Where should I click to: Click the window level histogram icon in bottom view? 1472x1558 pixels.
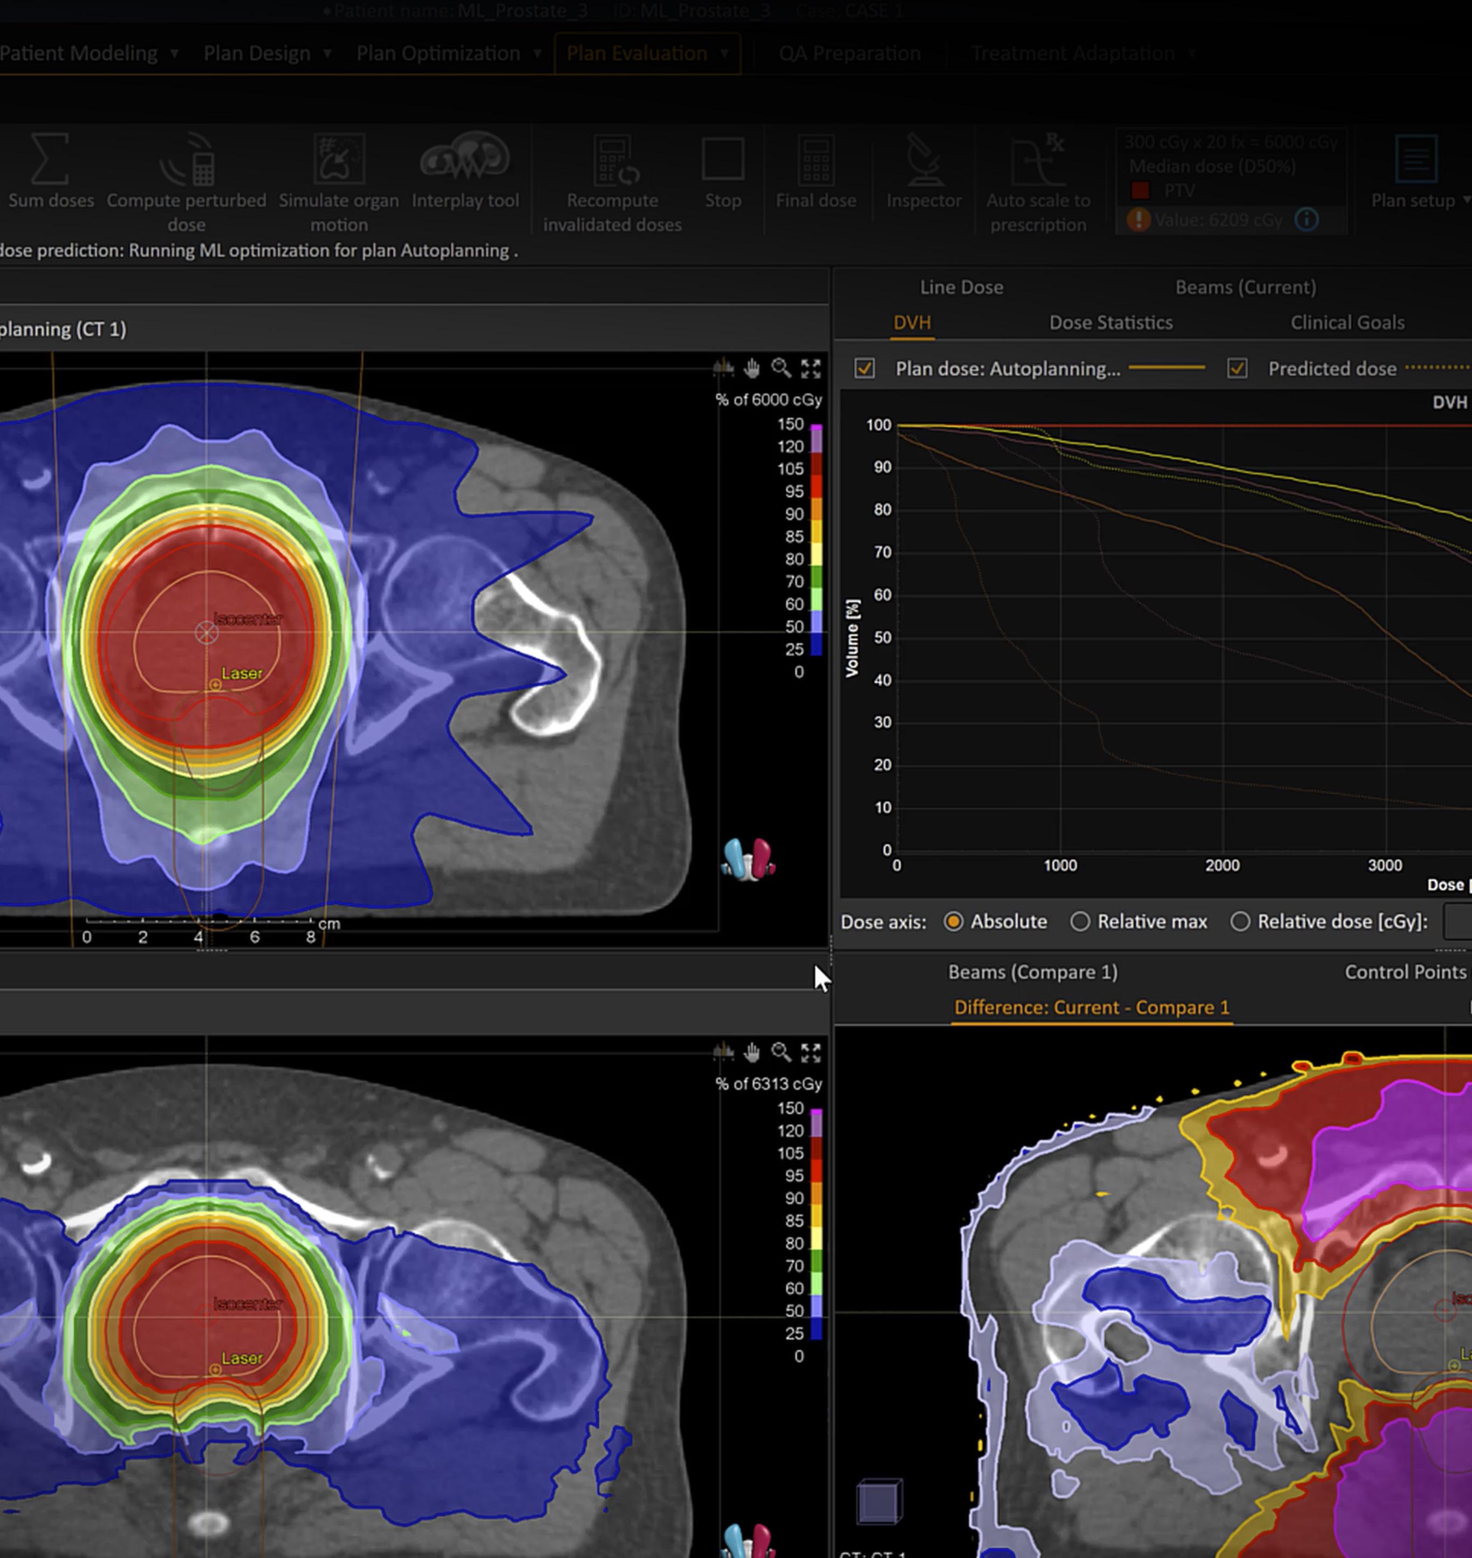tap(723, 1052)
